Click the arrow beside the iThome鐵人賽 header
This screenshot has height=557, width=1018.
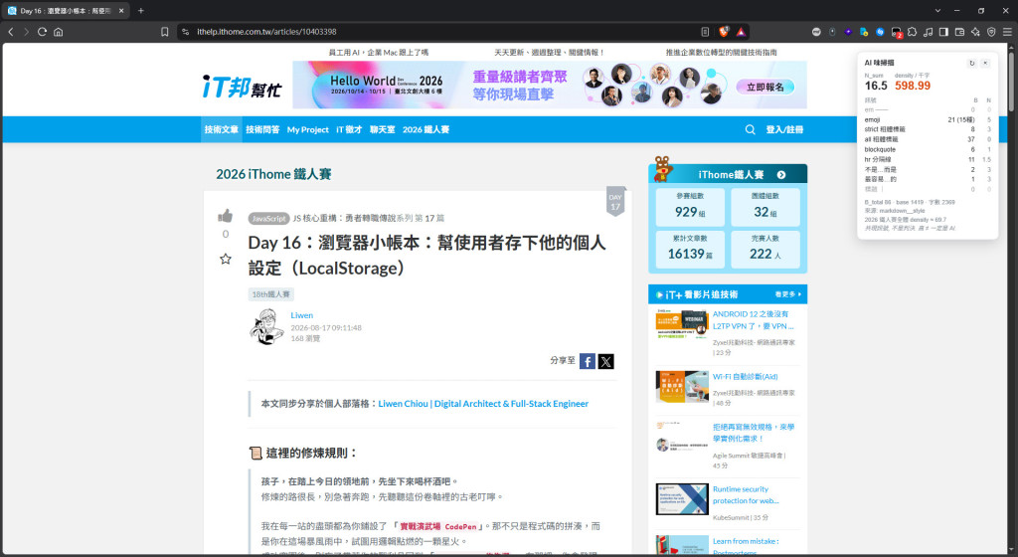781,175
